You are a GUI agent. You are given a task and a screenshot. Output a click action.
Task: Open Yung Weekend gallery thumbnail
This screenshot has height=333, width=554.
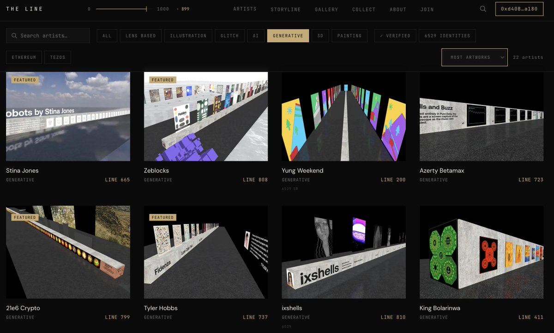[x=343, y=116]
